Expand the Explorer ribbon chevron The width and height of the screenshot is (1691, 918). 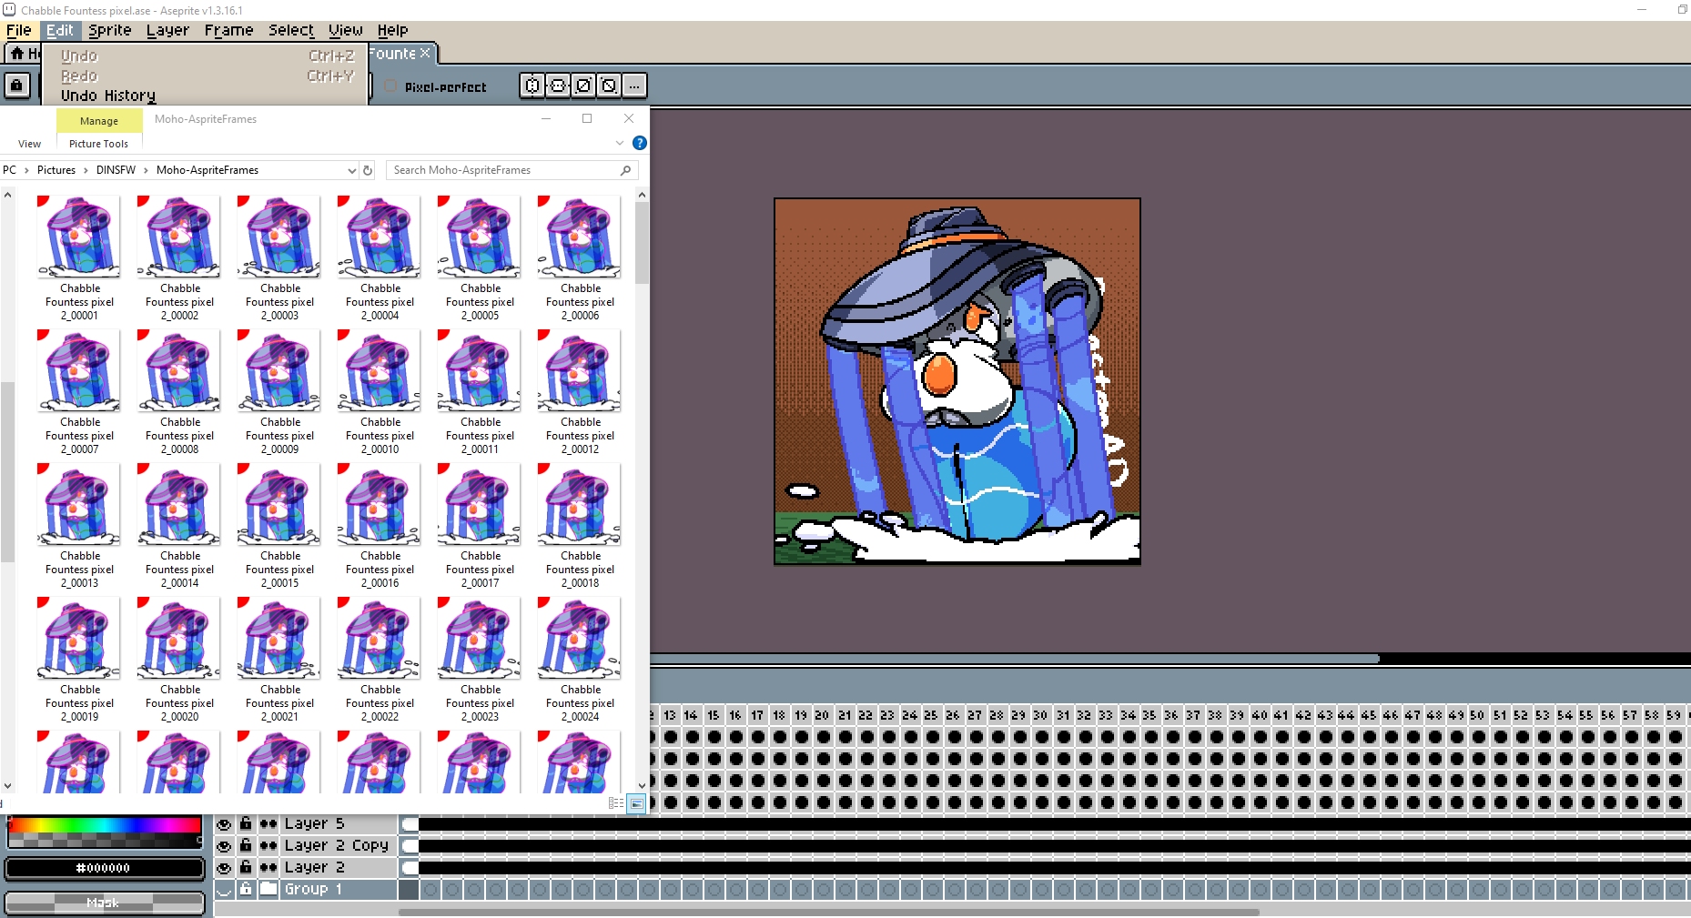click(620, 143)
